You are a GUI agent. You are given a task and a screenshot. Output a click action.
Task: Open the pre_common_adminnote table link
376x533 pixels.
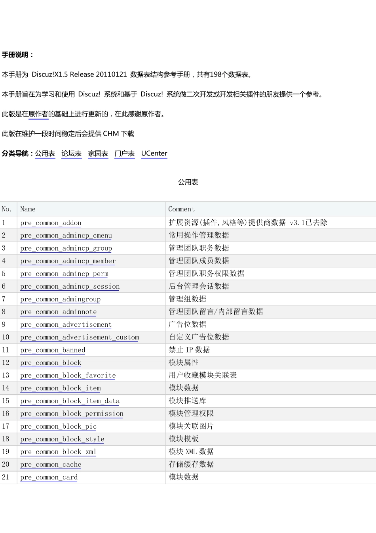(x=59, y=312)
